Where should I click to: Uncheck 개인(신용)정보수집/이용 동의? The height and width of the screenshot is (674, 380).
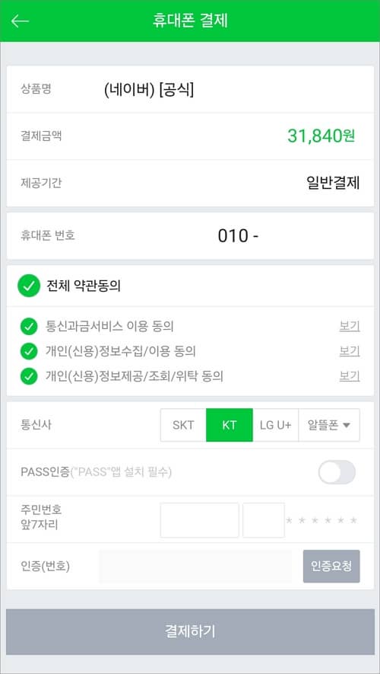[x=29, y=352]
